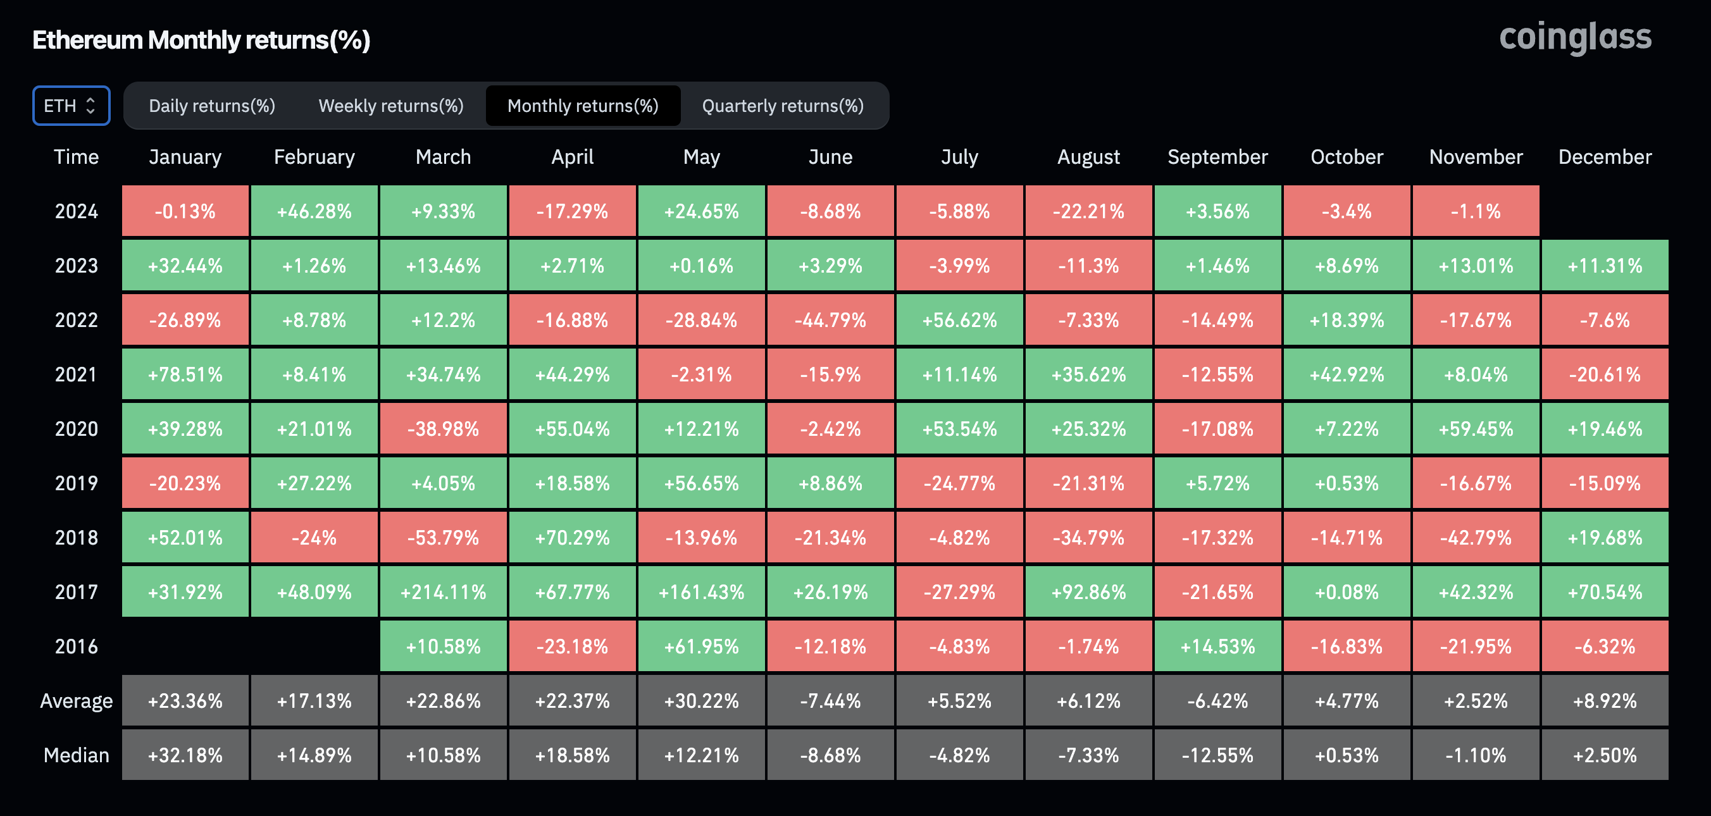This screenshot has width=1711, height=816.
Task: Click the January column header
Action: tap(185, 157)
